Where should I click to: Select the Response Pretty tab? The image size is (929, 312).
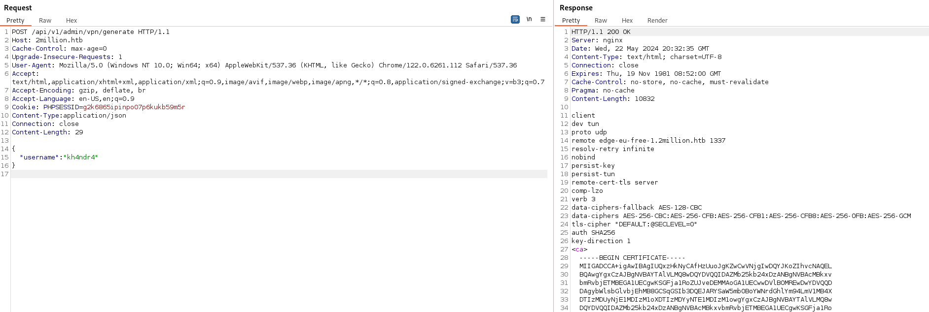pos(571,21)
